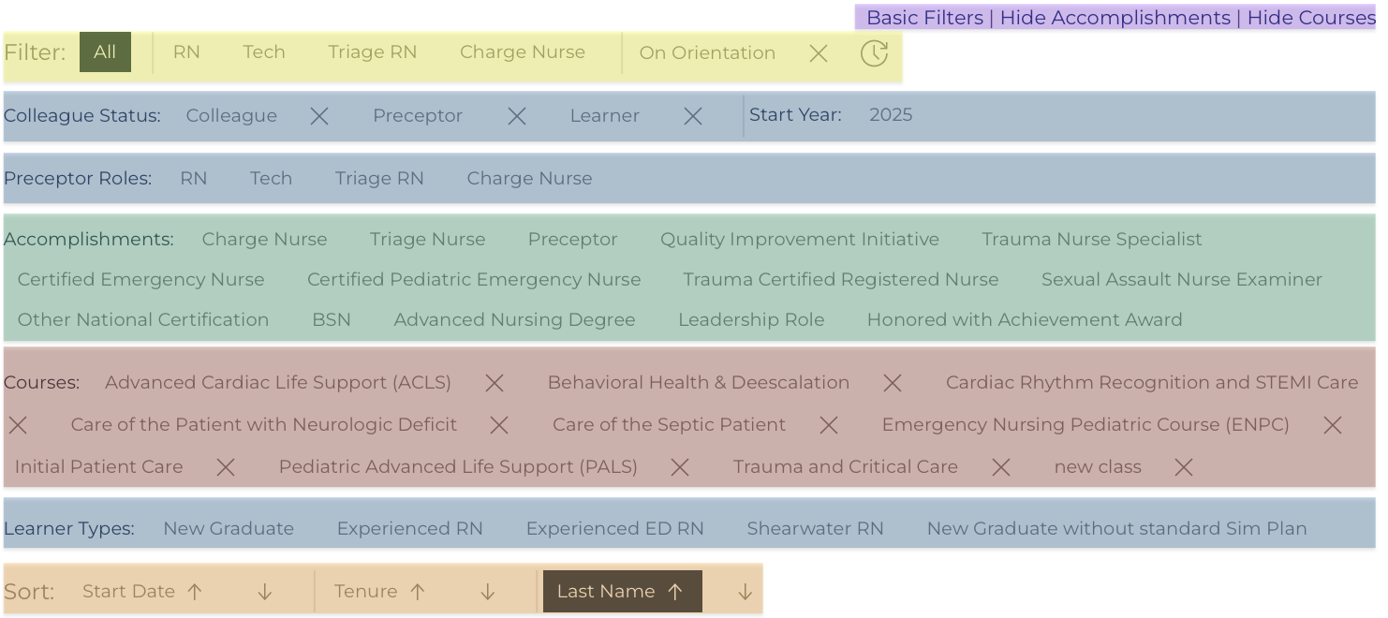Click the X after Advanced Cardiac Life Support
1388x618 pixels.
(x=495, y=383)
